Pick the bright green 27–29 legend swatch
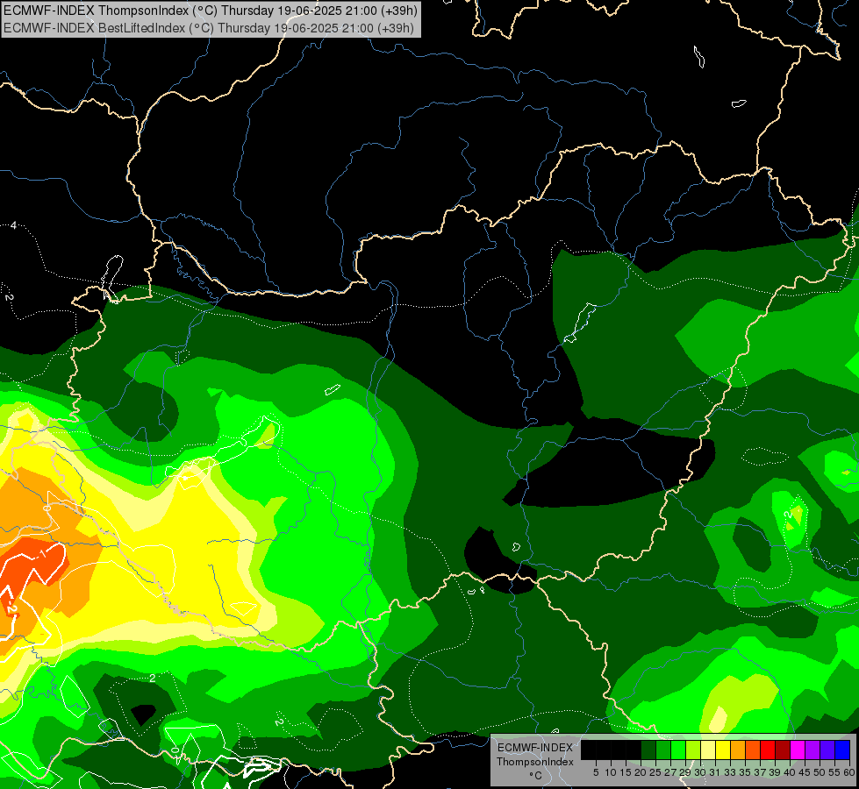 pyautogui.click(x=678, y=750)
